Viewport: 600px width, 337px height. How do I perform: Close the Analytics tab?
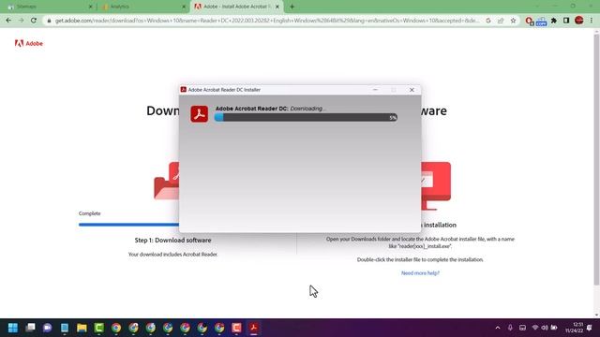(184, 7)
